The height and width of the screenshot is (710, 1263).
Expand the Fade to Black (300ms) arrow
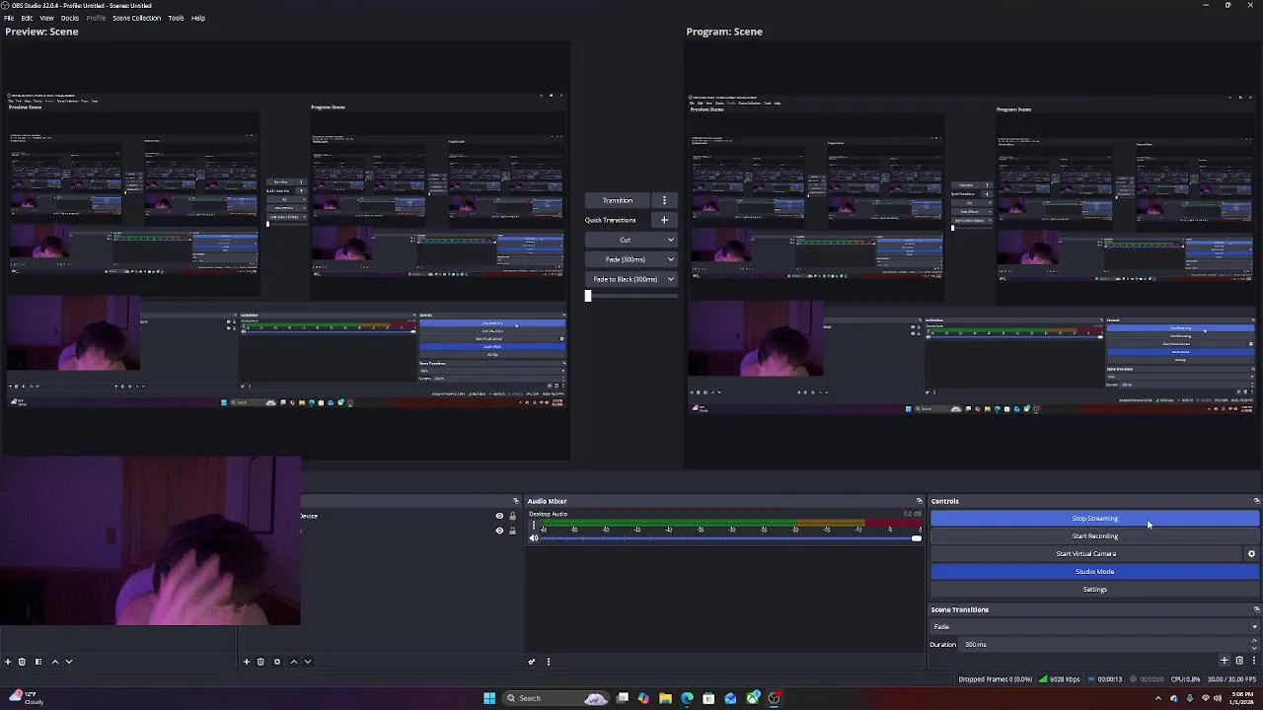[670, 279]
